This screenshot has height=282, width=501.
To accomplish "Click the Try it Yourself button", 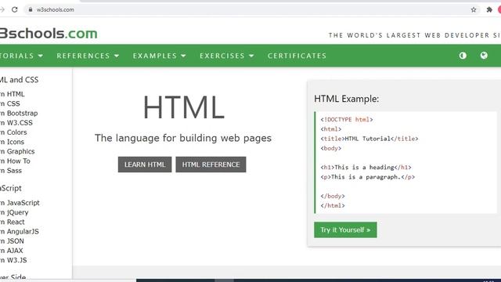I will (x=345, y=230).
